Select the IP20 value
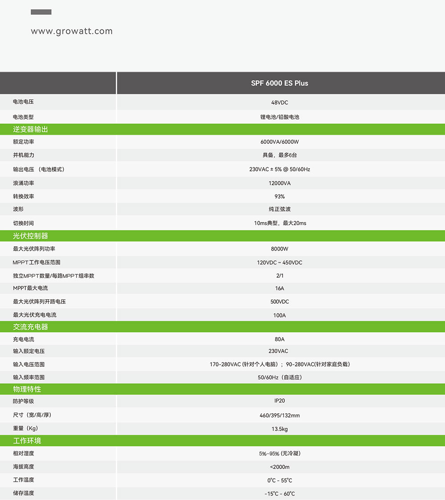The image size is (445, 500). (279, 401)
